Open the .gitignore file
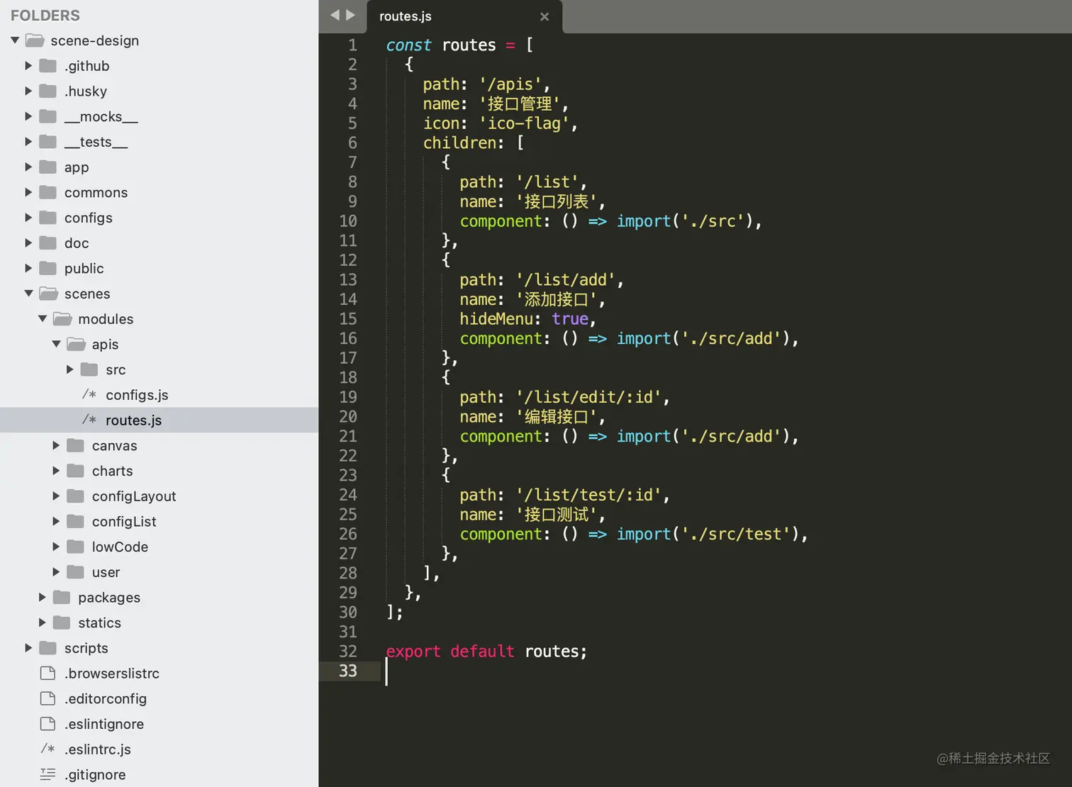The height and width of the screenshot is (787, 1072). click(95, 775)
